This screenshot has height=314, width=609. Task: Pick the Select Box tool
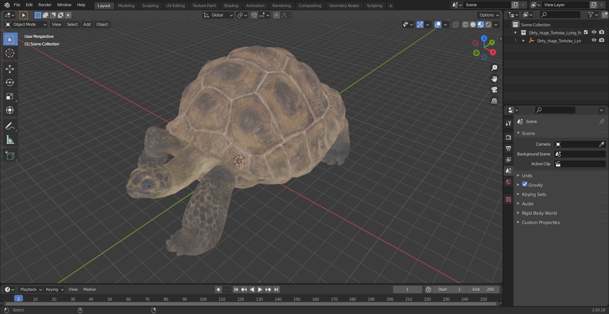[x=10, y=39]
